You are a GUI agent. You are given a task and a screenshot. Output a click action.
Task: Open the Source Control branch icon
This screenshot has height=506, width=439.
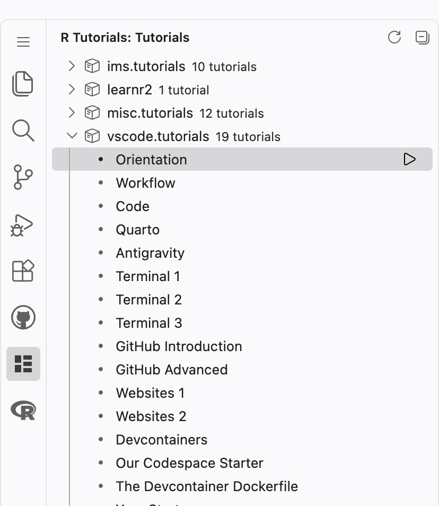23,177
